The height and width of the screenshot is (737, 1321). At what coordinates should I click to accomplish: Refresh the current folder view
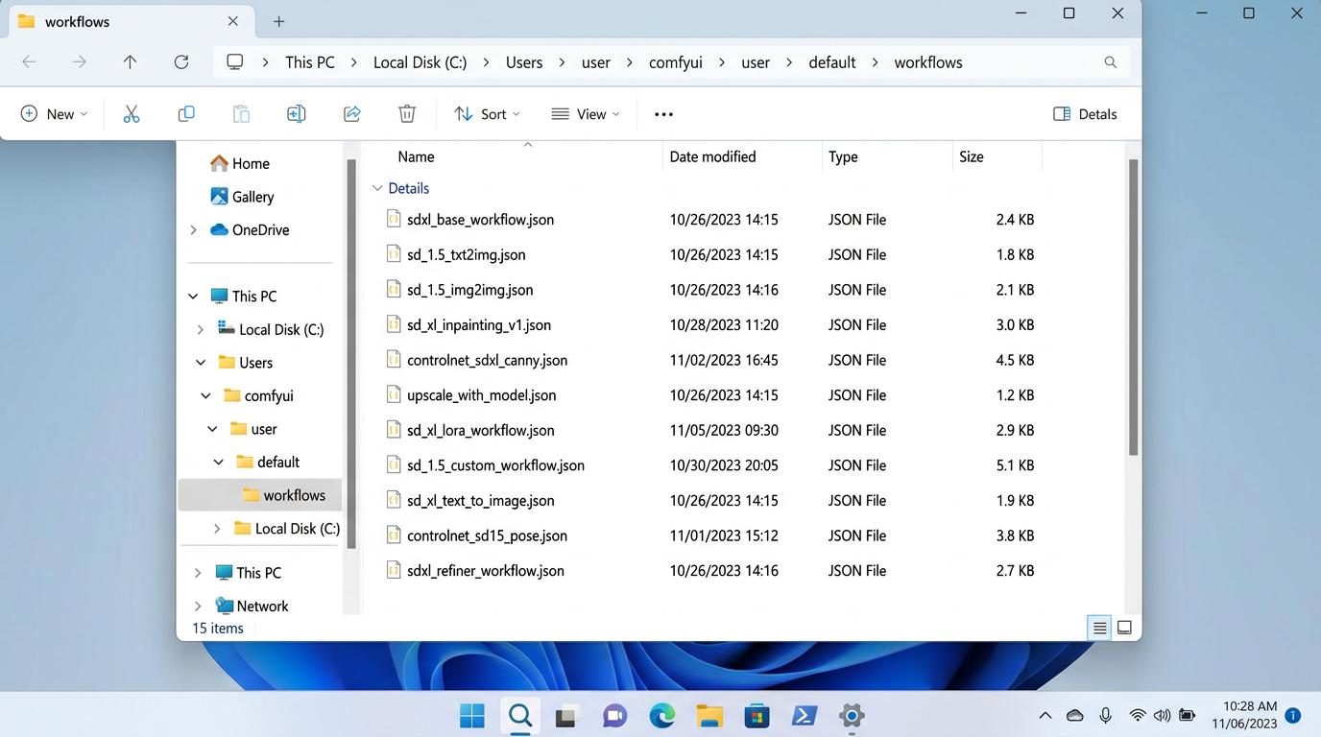tap(180, 62)
